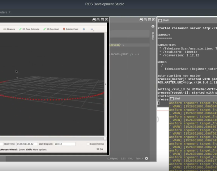Detach the code editor window using the overlapping-squares icon
217x171 pixels.
(141, 20)
